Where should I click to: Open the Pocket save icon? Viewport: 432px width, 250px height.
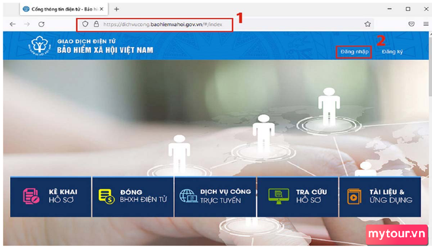pos(412,24)
